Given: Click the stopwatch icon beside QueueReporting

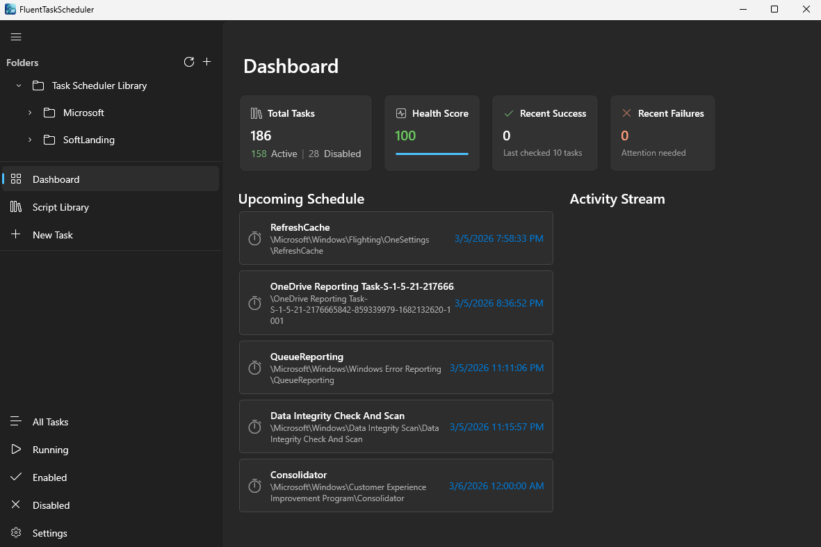Looking at the screenshot, I should pos(255,367).
